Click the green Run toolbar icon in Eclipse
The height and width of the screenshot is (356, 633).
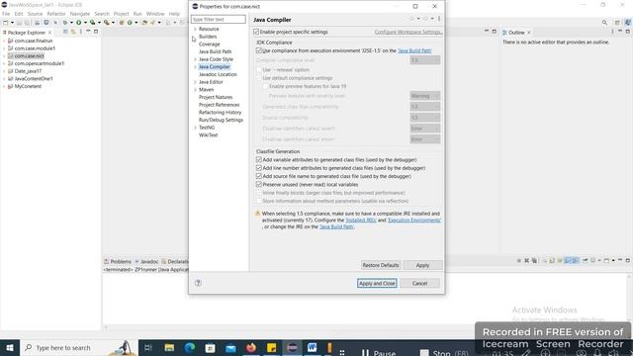[x=79, y=23]
